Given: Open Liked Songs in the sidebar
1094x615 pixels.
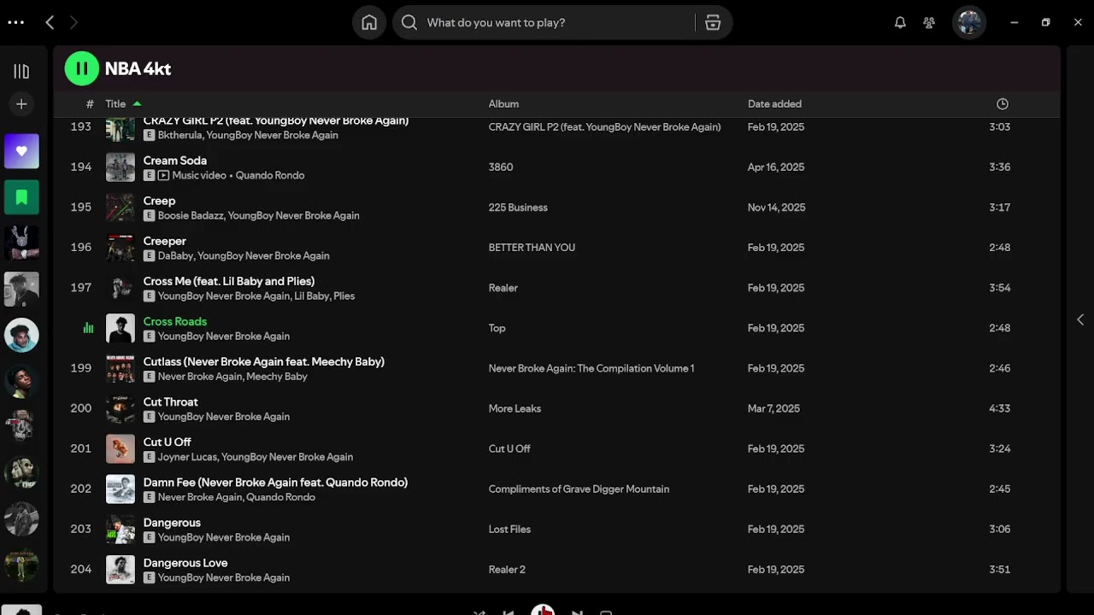Looking at the screenshot, I should 21,151.
